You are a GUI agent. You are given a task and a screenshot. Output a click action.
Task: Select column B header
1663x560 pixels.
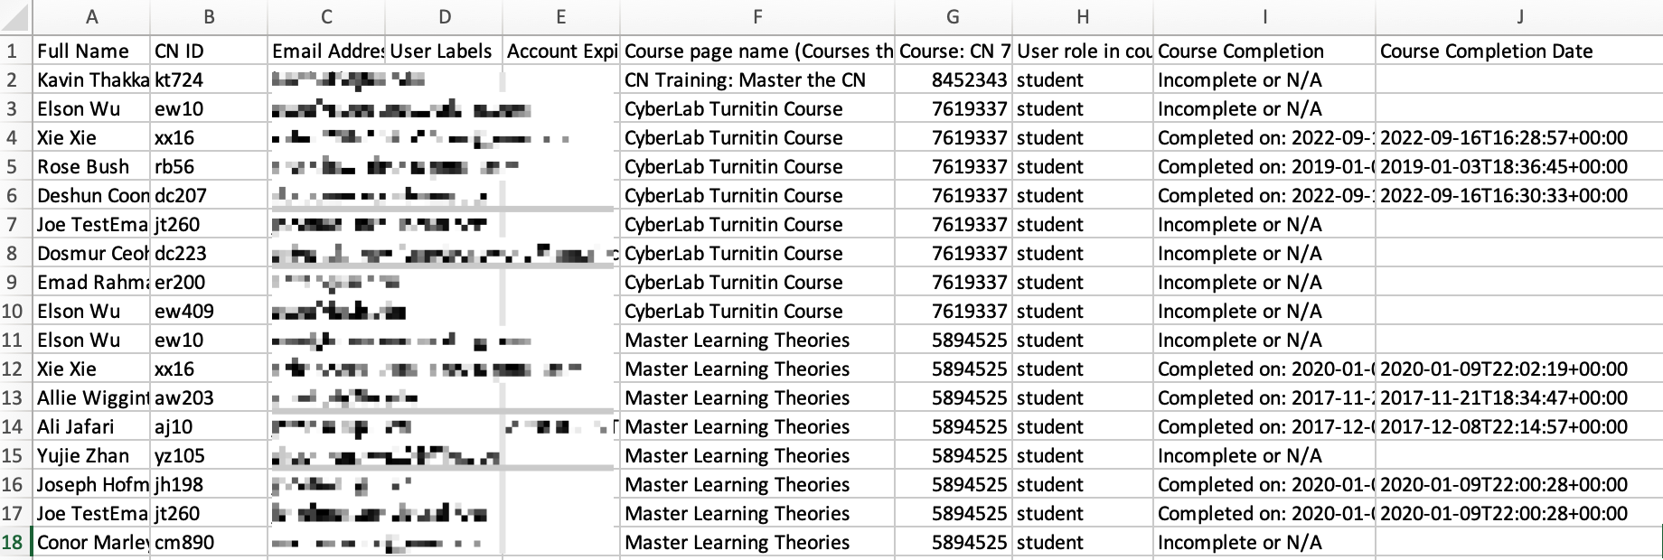(209, 17)
